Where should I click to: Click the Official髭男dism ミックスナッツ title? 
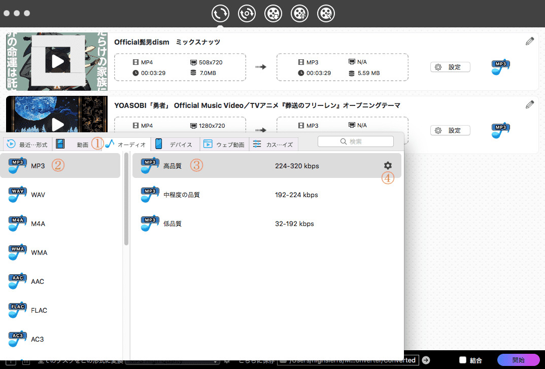pyautogui.click(x=167, y=42)
